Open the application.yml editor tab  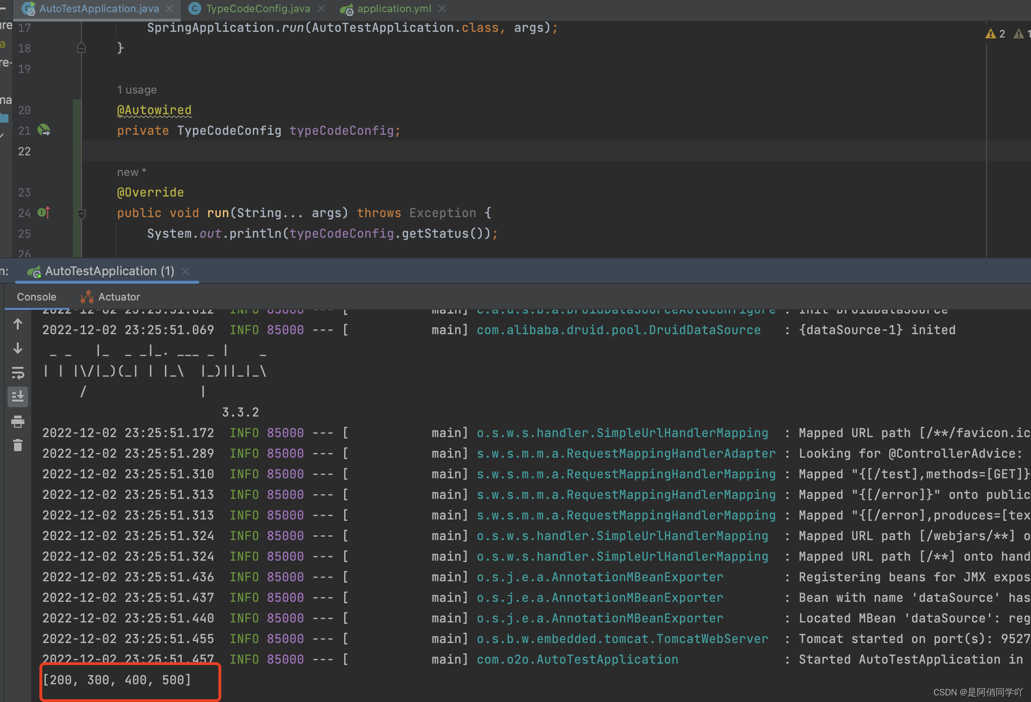click(x=394, y=8)
